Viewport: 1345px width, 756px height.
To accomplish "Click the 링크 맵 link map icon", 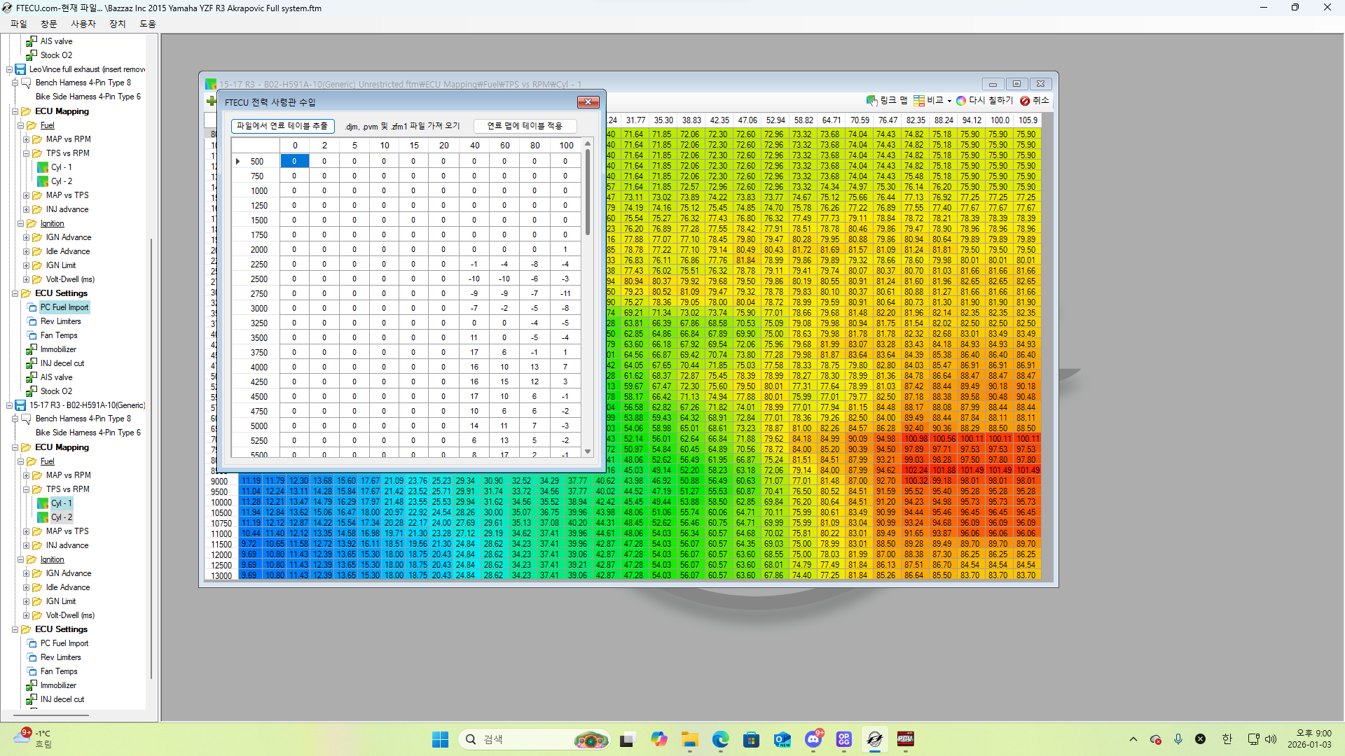I will click(871, 101).
